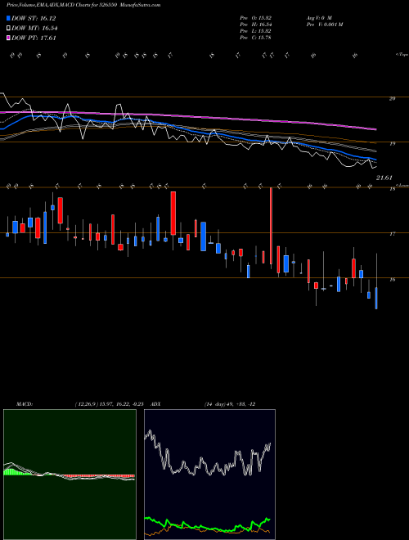Click the 17 price axis label
The image size is (409, 540).
tap(392, 235)
